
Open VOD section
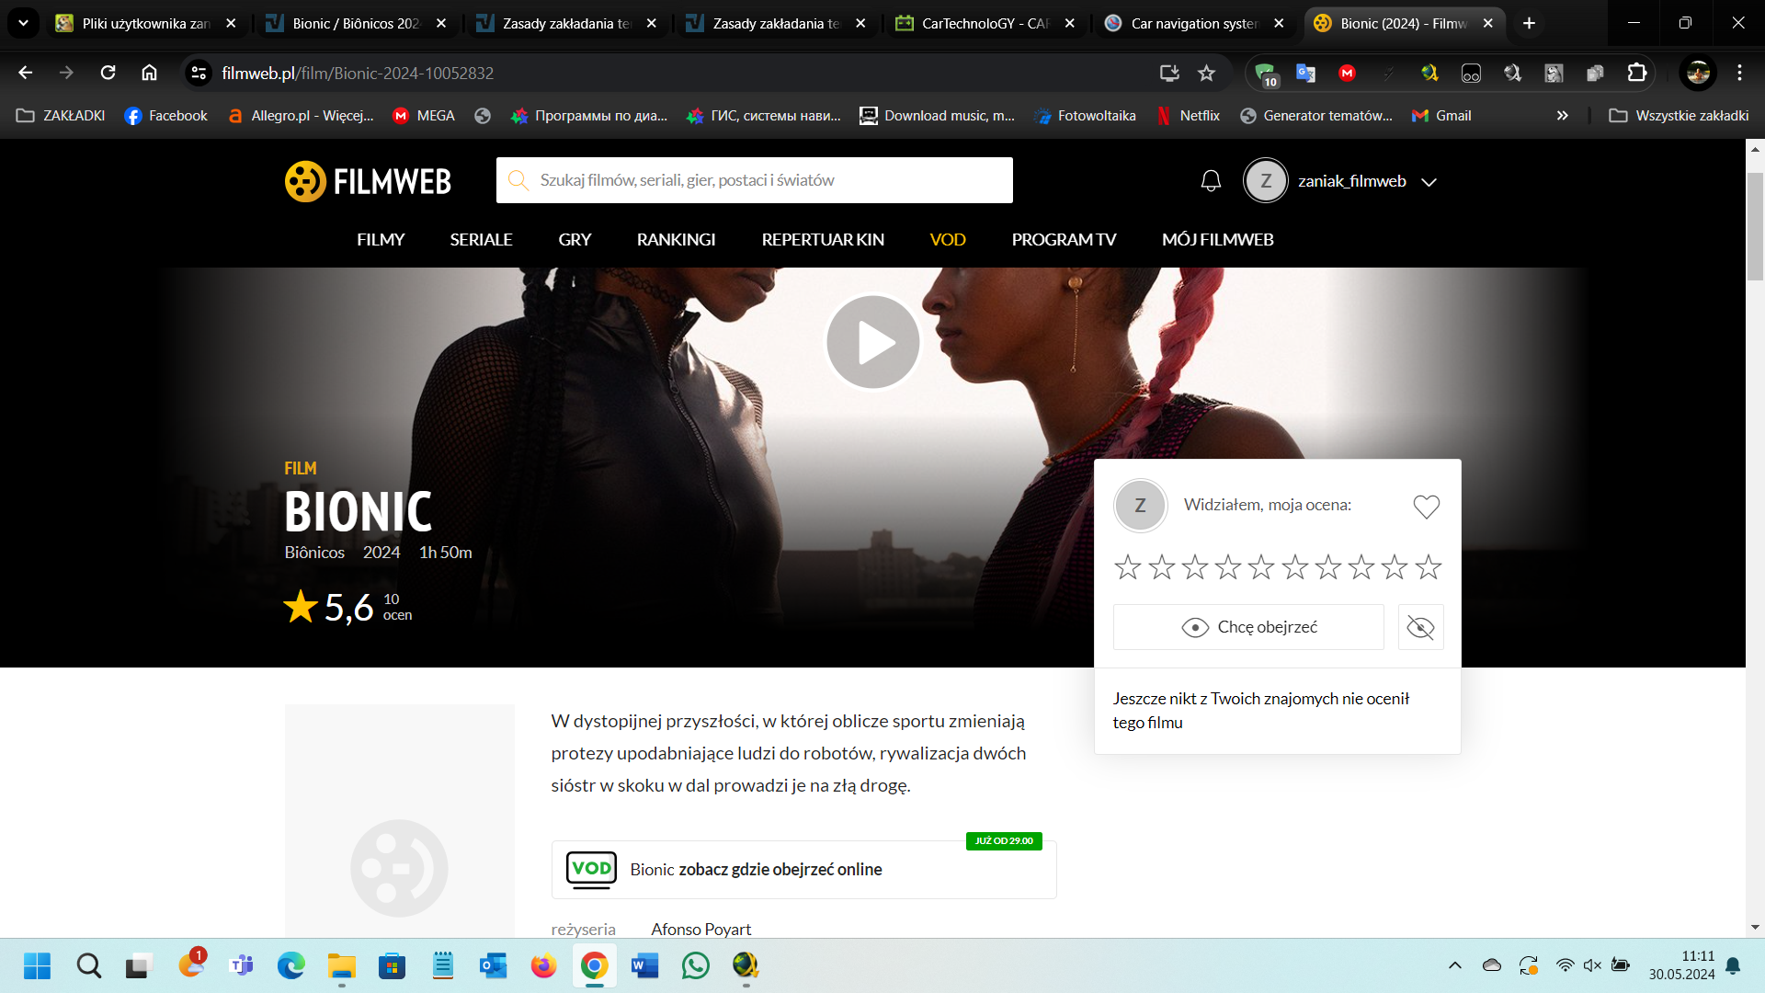pyautogui.click(x=948, y=239)
